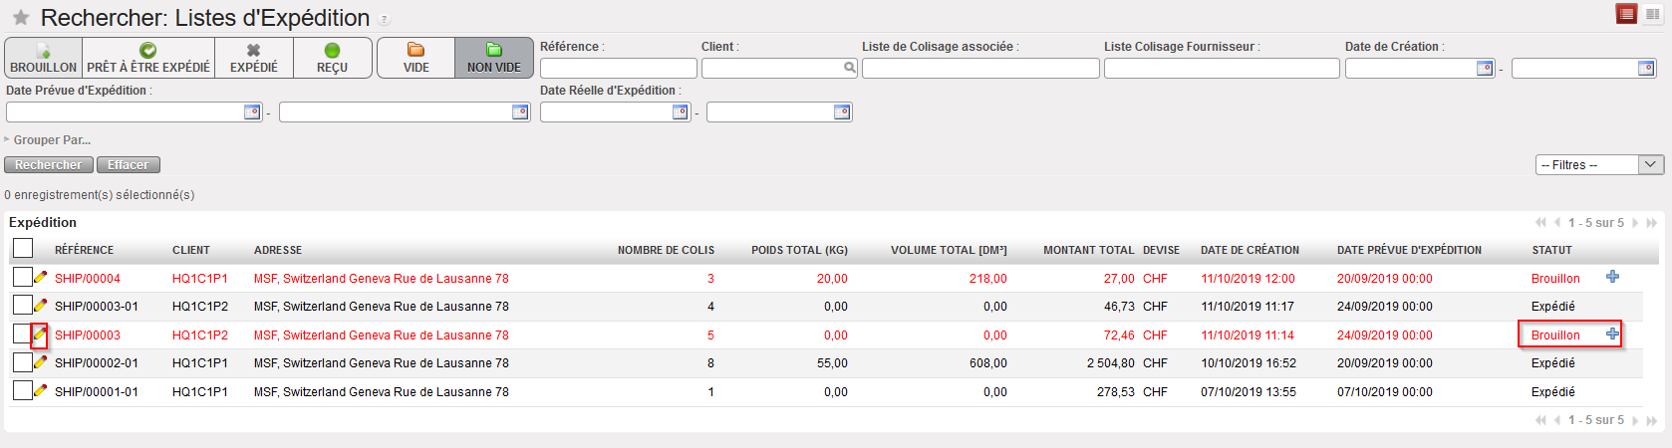The width and height of the screenshot is (1672, 448).
Task: Edit SHIP/00002-01 using its pencil icon
Action: (40, 363)
